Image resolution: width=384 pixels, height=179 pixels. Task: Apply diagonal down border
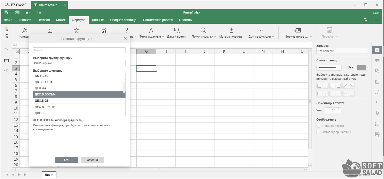pos(352,86)
